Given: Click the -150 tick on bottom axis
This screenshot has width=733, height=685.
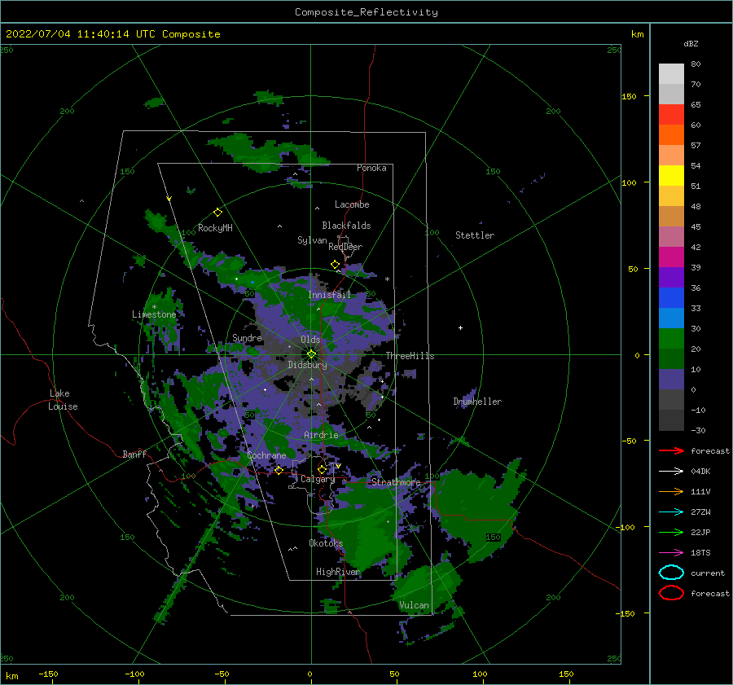Looking at the screenshot, I should [48, 674].
